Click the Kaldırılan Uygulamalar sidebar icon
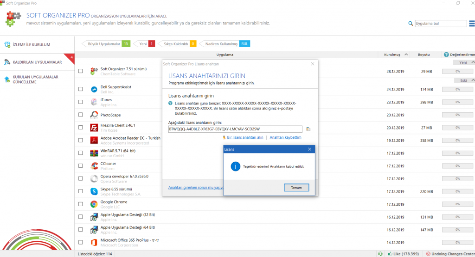This screenshot has width=475, height=257. tap(7, 62)
